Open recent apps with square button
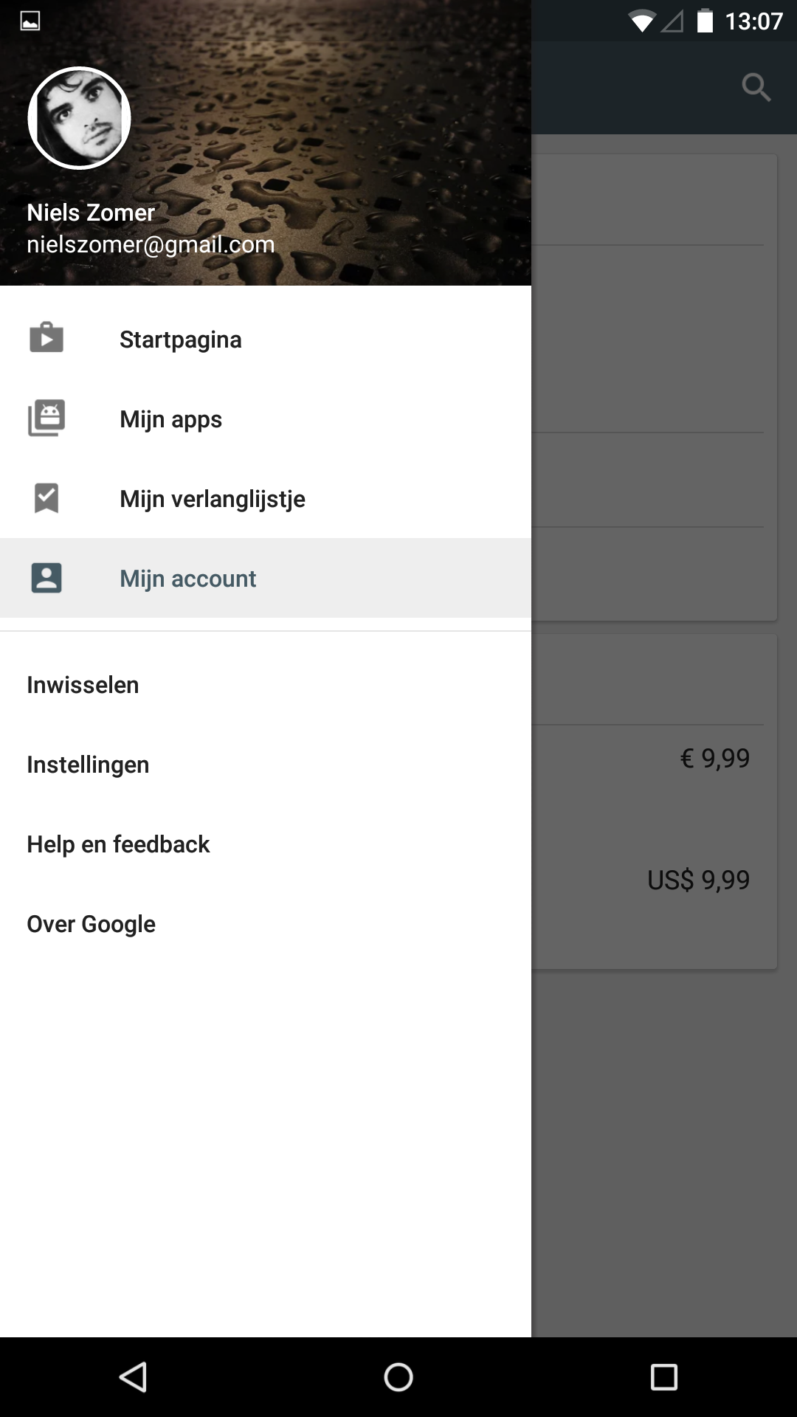 click(663, 1377)
